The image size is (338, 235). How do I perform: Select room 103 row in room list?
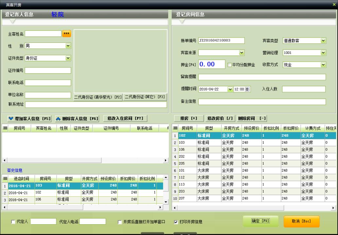tap(254, 143)
